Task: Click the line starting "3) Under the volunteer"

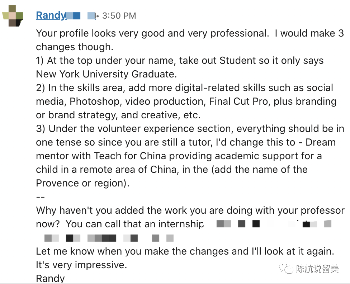Action: tap(190, 129)
